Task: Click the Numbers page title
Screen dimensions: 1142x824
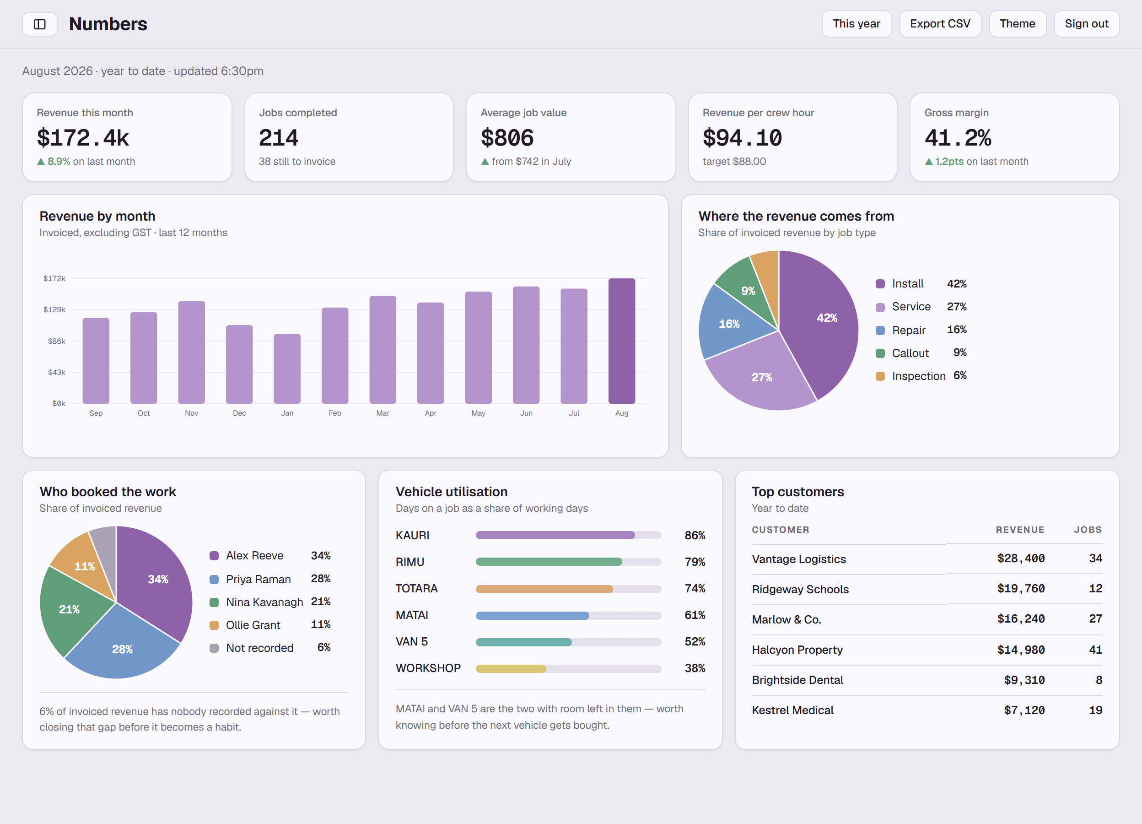Action: click(x=108, y=24)
